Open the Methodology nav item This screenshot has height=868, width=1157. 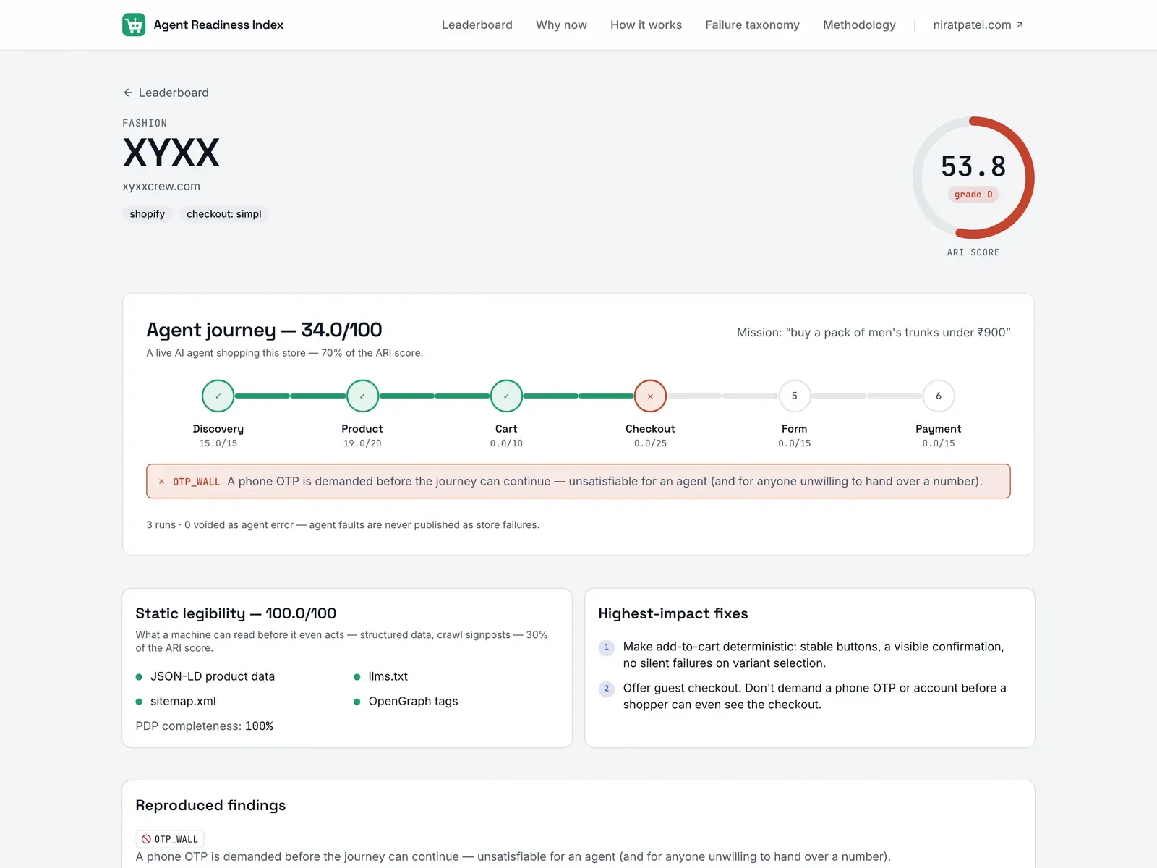click(859, 25)
